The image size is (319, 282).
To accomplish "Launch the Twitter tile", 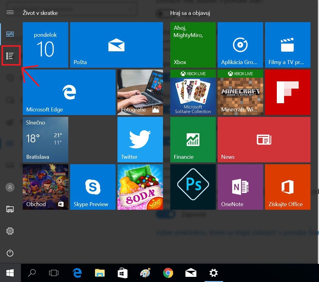I will pyautogui.click(x=140, y=140).
